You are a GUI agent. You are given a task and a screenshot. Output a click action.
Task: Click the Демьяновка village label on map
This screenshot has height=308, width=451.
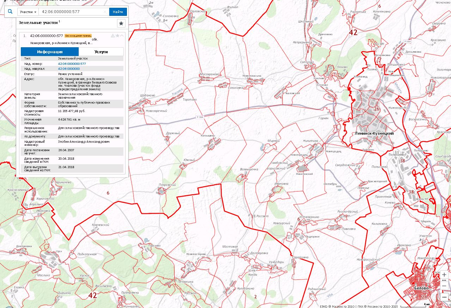coord(382,55)
